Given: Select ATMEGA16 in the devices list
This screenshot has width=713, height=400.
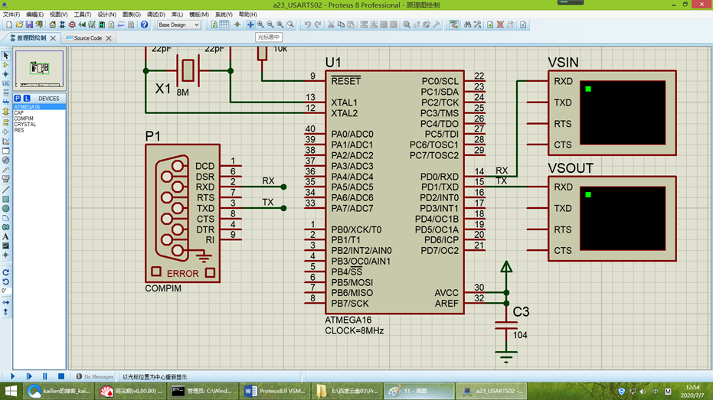Looking at the screenshot, I should pyautogui.click(x=40, y=107).
